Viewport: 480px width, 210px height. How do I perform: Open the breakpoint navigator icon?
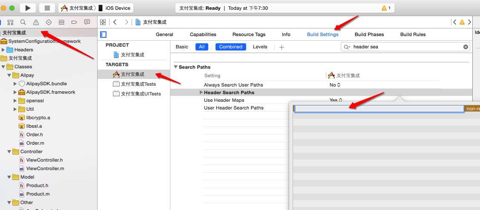pos(74,22)
